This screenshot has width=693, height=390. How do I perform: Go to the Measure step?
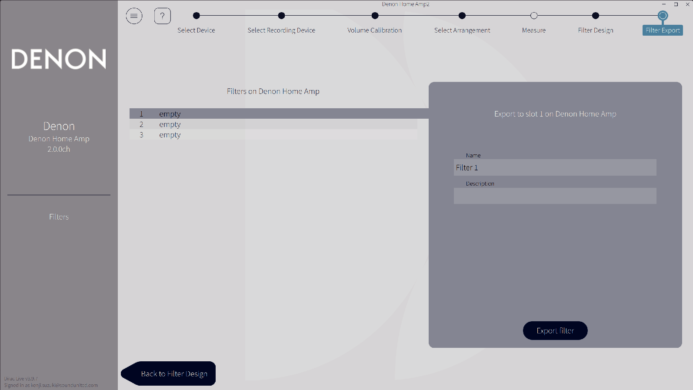(x=534, y=30)
